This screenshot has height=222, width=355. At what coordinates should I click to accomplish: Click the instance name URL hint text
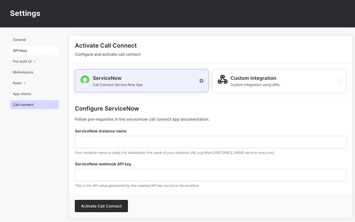[x=175, y=153]
